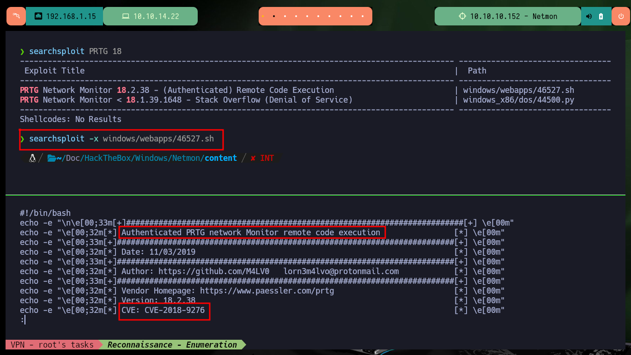Click the crosshair target icon in the bar
Image resolution: width=631 pixels, height=355 pixels.
coord(462,16)
